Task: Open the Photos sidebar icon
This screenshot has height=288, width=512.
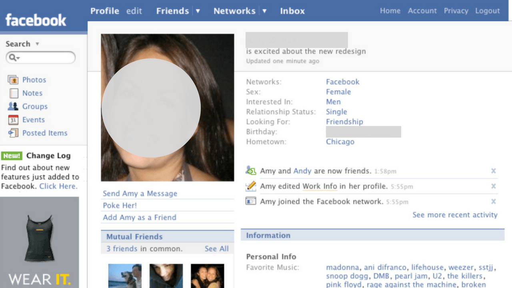Action: [x=13, y=80]
